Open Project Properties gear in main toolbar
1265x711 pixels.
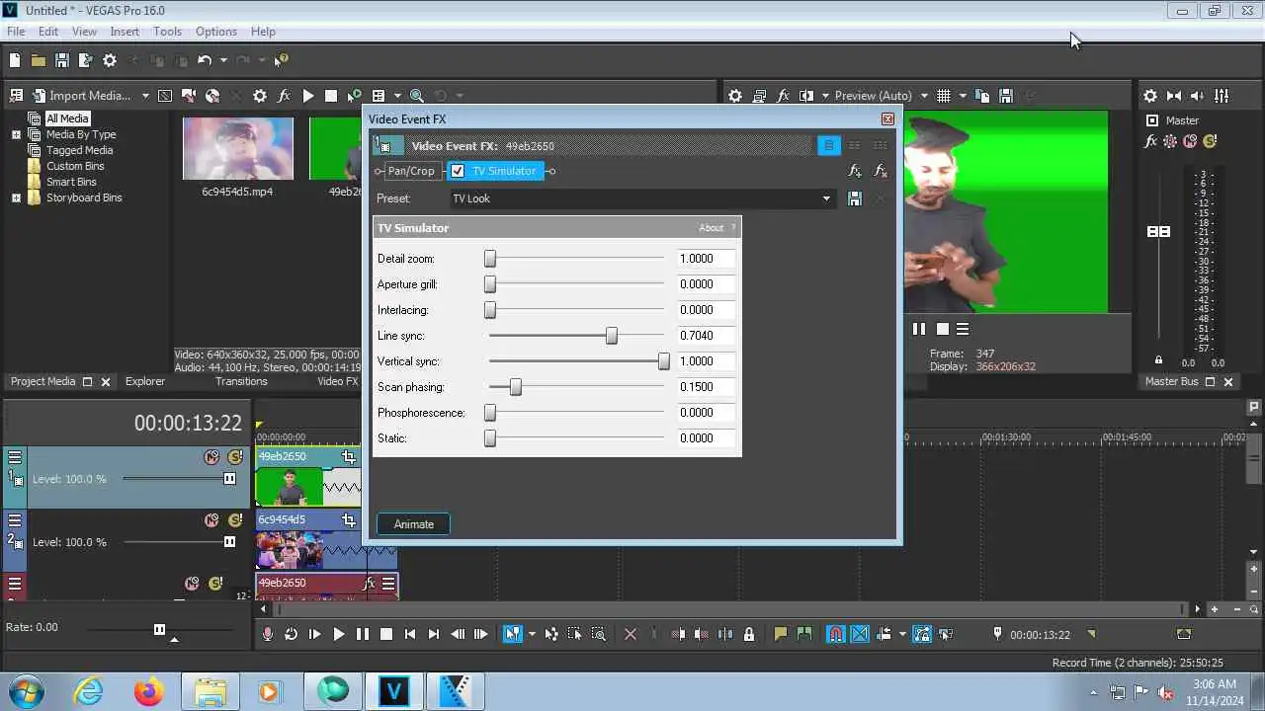coord(110,60)
